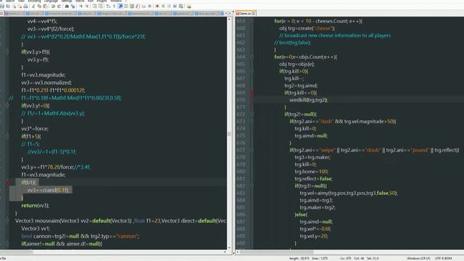The width and height of the screenshot is (464, 261).
Task: Open the Settings menu
Action: click(x=67, y=1)
